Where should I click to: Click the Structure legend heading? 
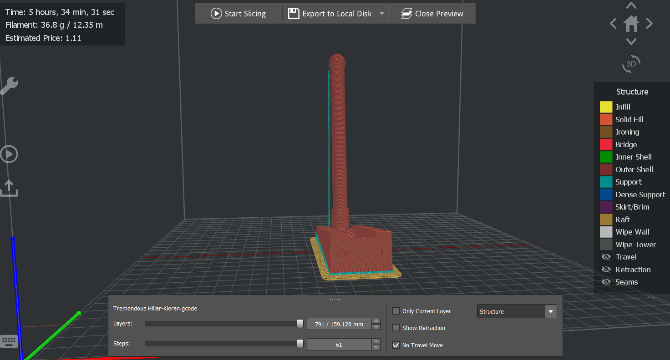[632, 92]
